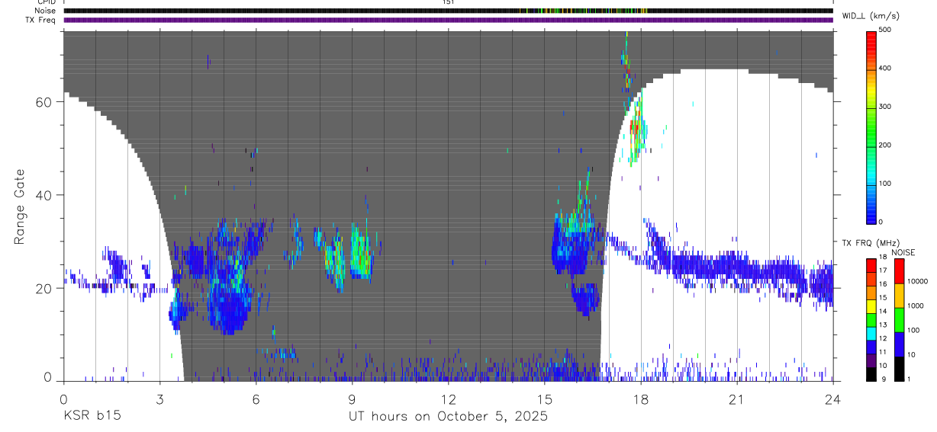Click the cyan segment of the TX FRQ legend
Screen dimensions: 937x432
871,334
